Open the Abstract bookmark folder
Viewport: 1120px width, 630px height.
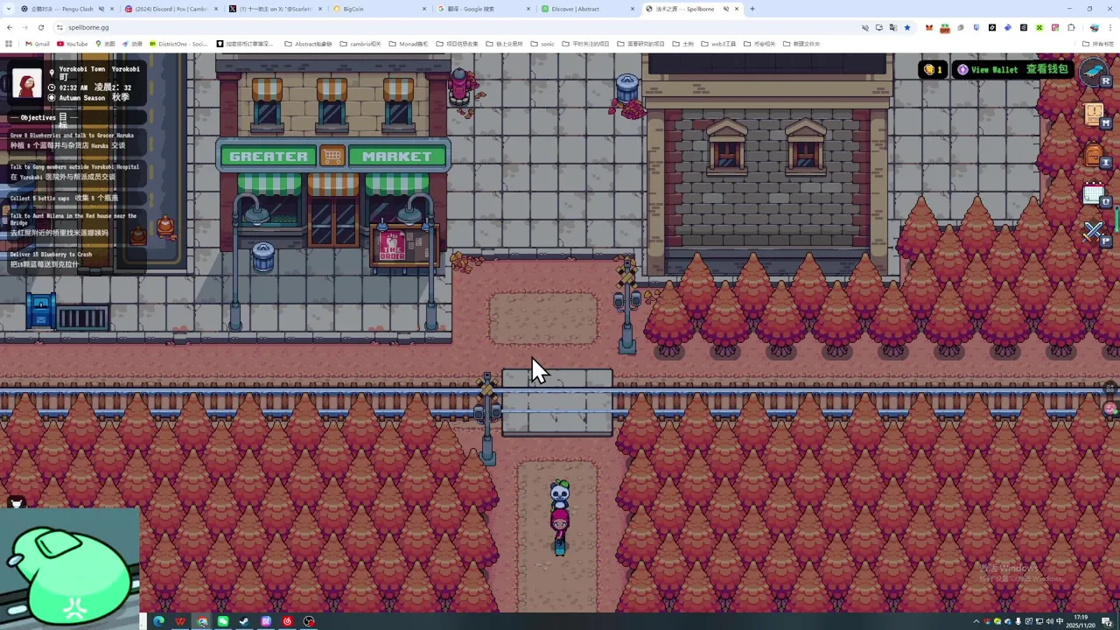pyautogui.click(x=306, y=44)
